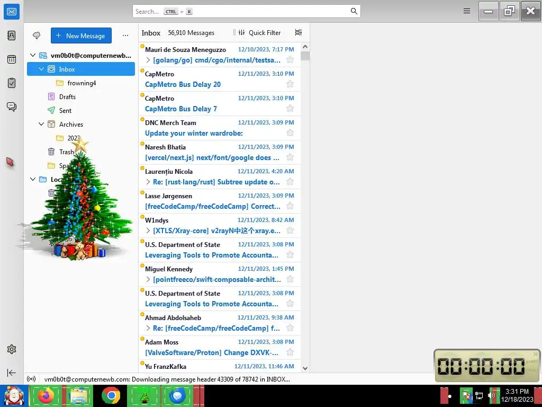Open the Sent folder
The height and width of the screenshot is (407, 542).
coord(81,110)
